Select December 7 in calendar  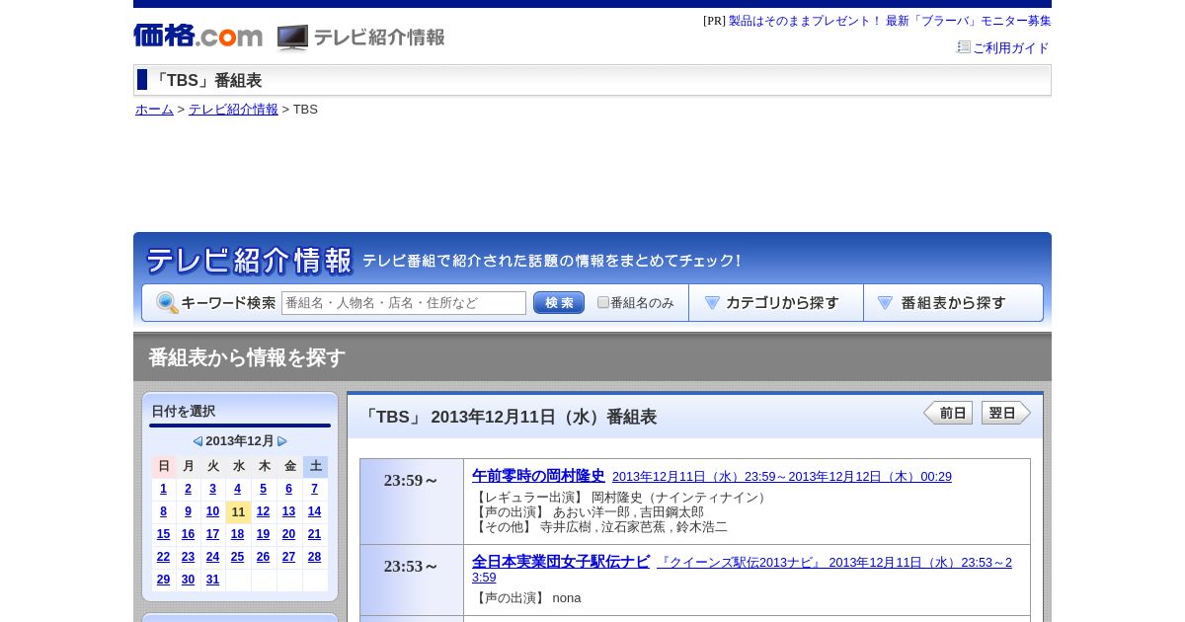(x=314, y=489)
